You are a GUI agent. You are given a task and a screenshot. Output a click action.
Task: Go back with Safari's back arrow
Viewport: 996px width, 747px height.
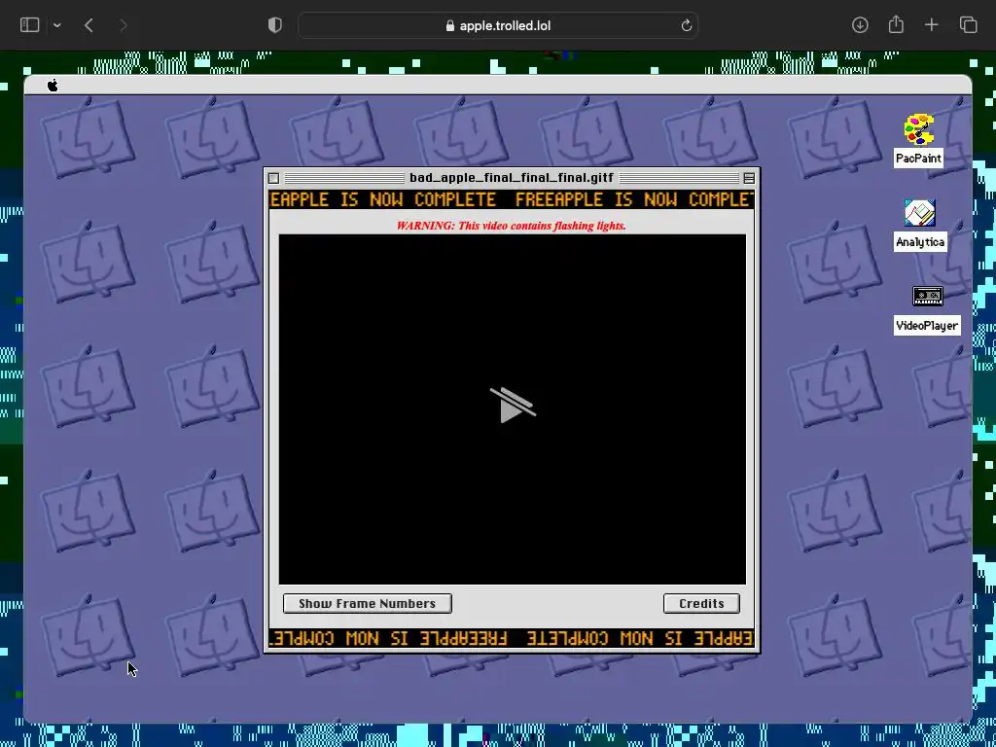pos(89,25)
